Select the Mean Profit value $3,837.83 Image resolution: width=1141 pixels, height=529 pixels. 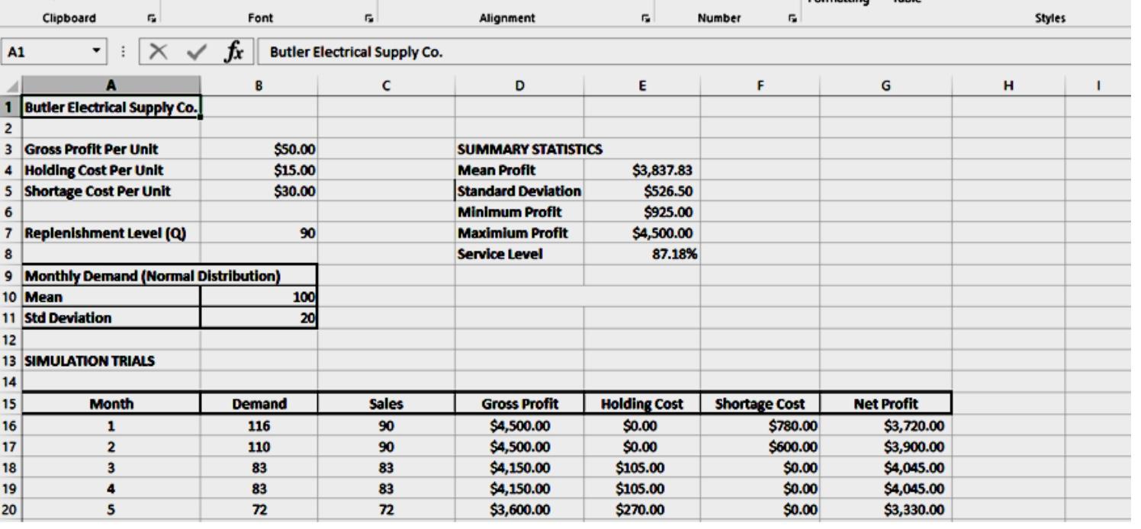(642, 170)
